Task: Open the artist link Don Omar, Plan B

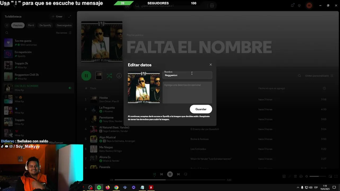Action: [x=109, y=101]
